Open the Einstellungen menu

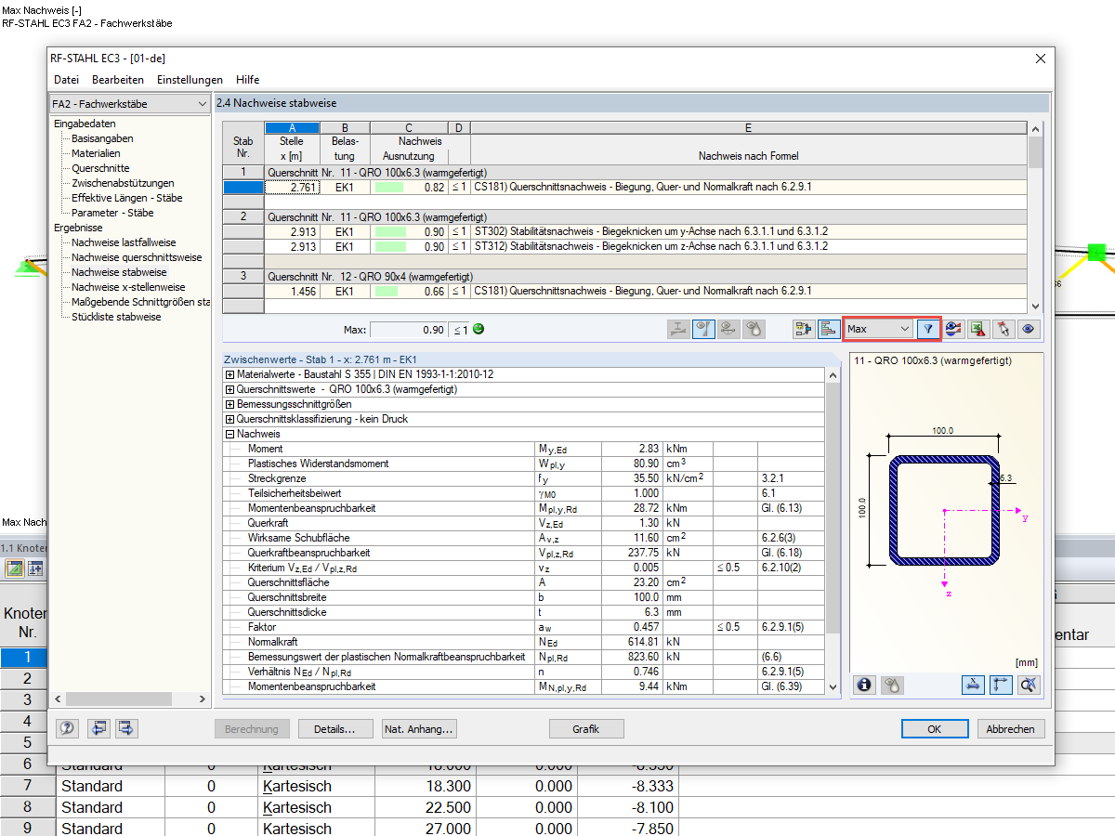[x=190, y=80]
